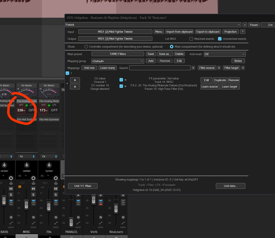Open the TAMD Filters main preset selector
Screen dimensions: 275x238
point(118,54)
